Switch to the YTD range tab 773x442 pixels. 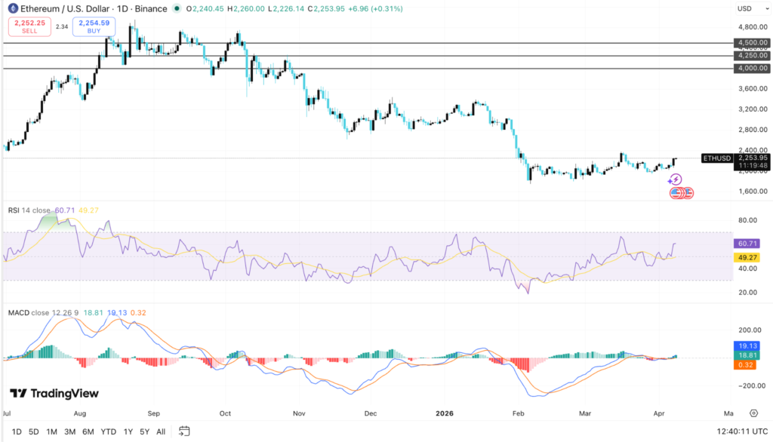[108, 431]
